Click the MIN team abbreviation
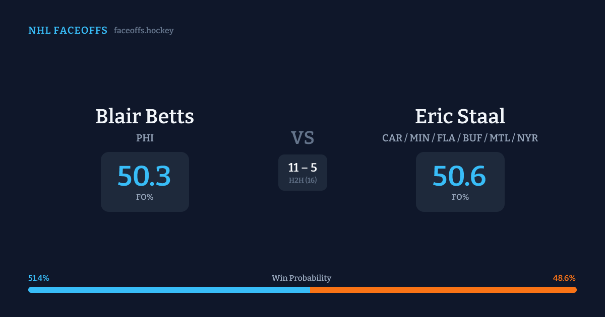Screen dimensions: 605x317 (x=419, y=138)
